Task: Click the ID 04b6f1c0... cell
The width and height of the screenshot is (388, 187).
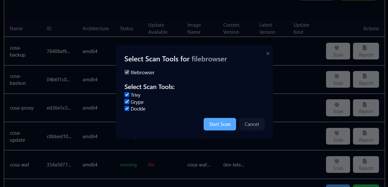Action: pos(58,80)
